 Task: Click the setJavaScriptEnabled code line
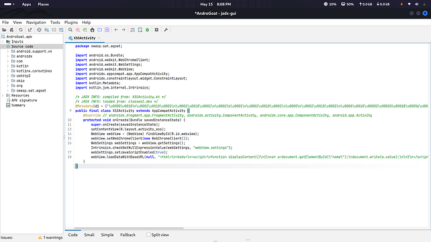tap(129, 152)
